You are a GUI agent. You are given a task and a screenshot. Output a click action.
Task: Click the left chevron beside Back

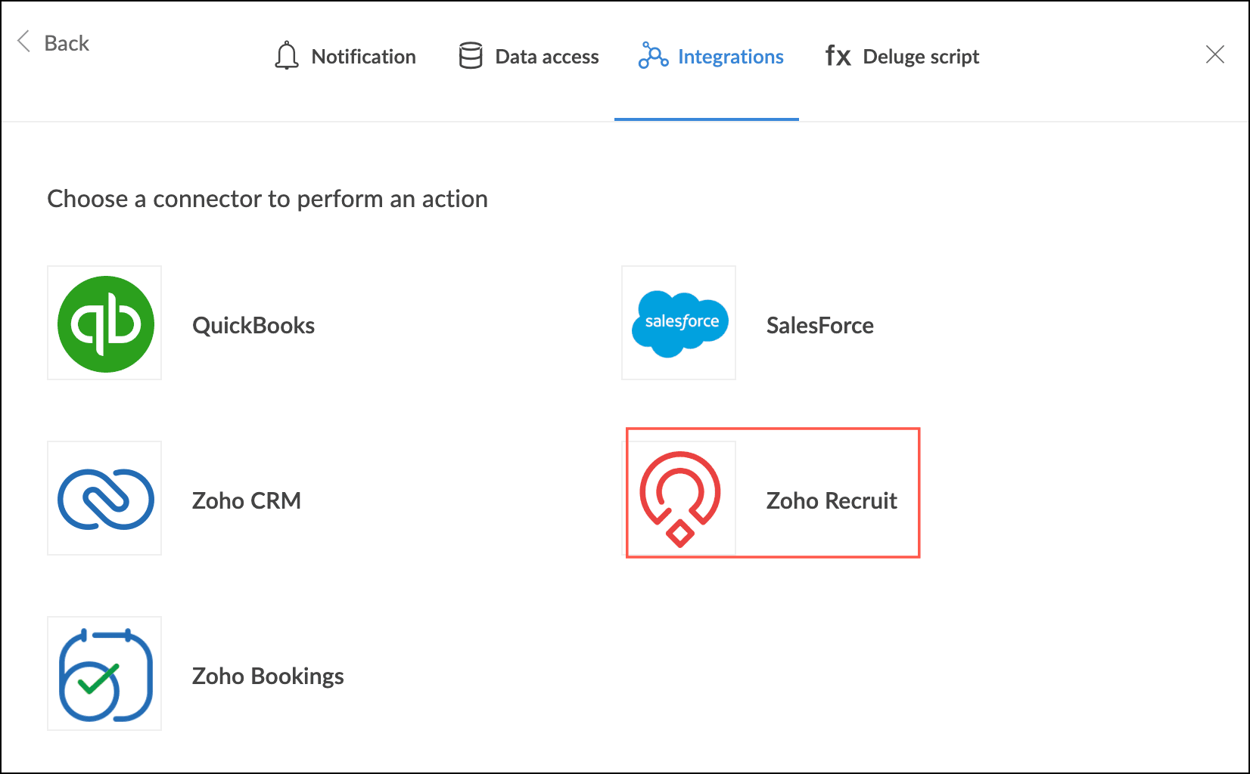(x=24, y=42)
